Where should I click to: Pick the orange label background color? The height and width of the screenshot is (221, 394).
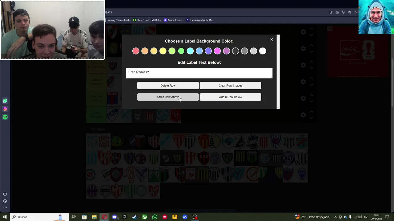coord(145,51)
